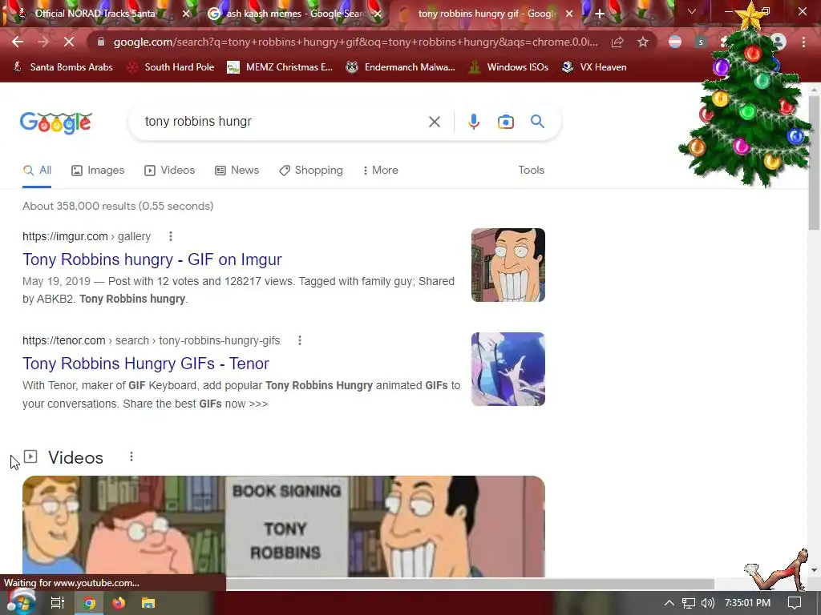Open the gray S extension icon

701,42
